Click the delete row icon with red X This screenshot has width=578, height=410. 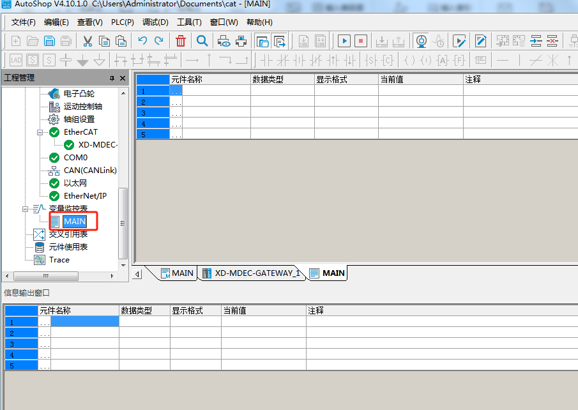coord(552,41)
